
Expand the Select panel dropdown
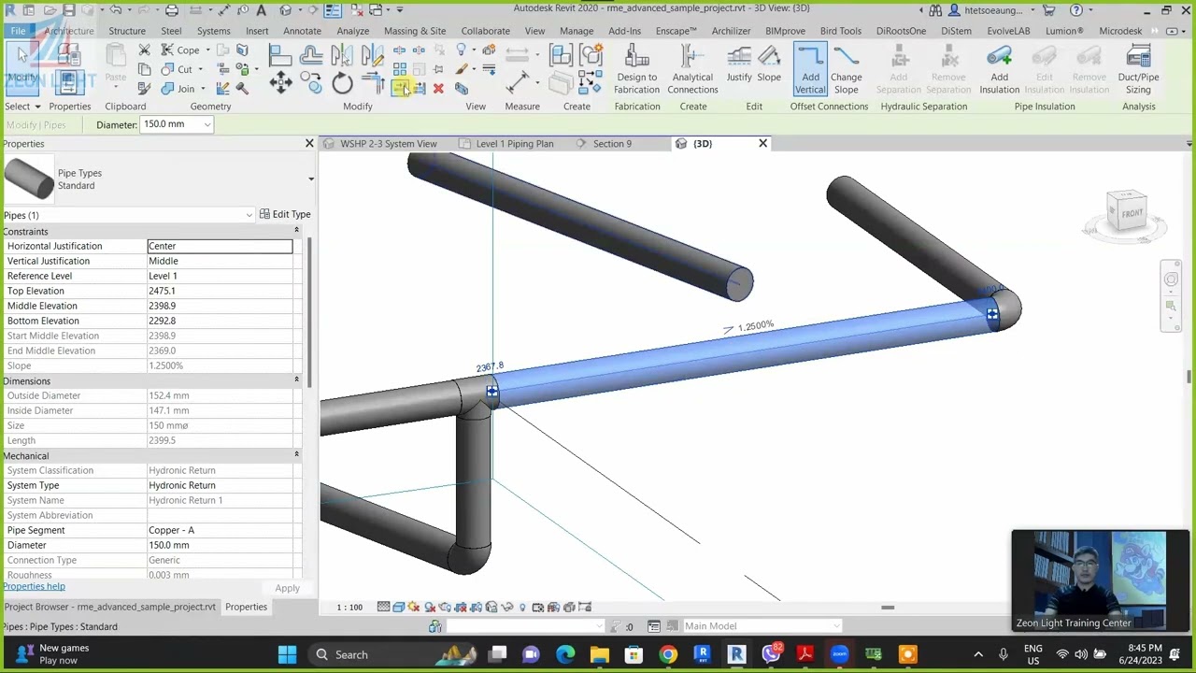(22, 107)
